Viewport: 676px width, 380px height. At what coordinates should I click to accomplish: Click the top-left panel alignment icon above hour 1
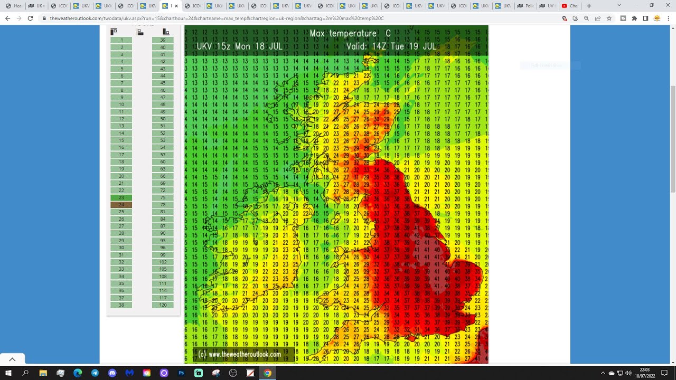pos(114,32)
